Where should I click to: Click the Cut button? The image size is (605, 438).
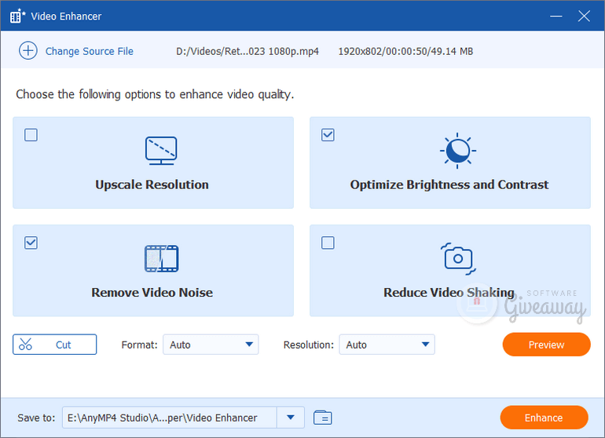point(54,345)
